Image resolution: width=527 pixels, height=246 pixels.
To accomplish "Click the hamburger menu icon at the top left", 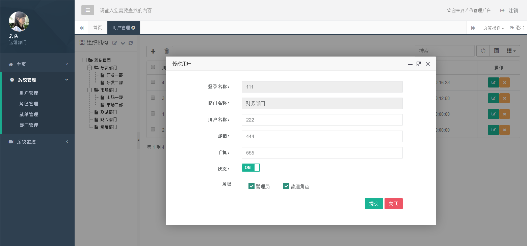I will point(88,10).
